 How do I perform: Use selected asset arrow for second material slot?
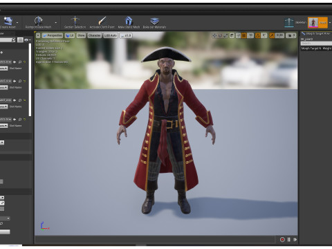coord(15,81)
